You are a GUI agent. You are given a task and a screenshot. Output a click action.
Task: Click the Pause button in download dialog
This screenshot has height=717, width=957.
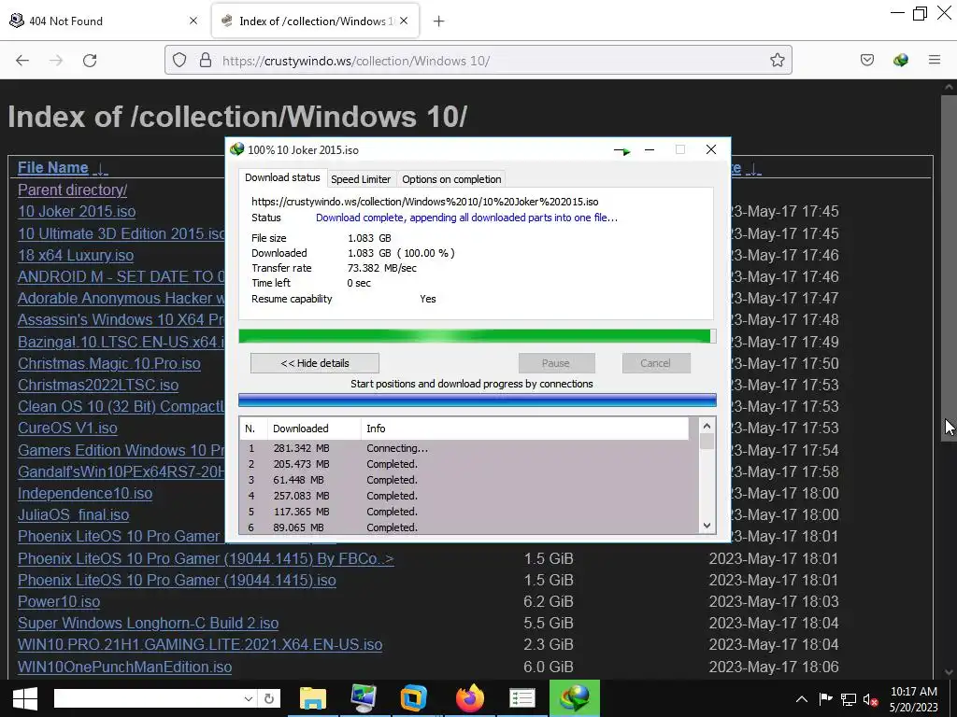click(556, 363)
